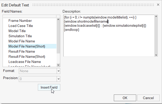This screenshot has width=162, height=104.
Task: Select Frame Number in Field Names list
Action: [20, 21]
